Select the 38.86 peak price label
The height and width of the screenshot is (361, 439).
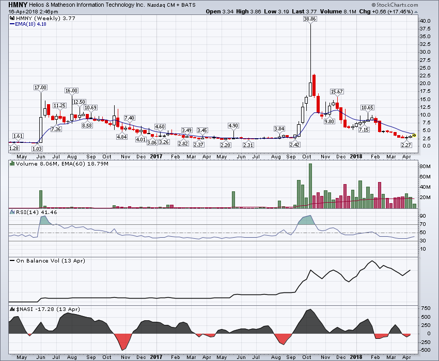point(310,18)
